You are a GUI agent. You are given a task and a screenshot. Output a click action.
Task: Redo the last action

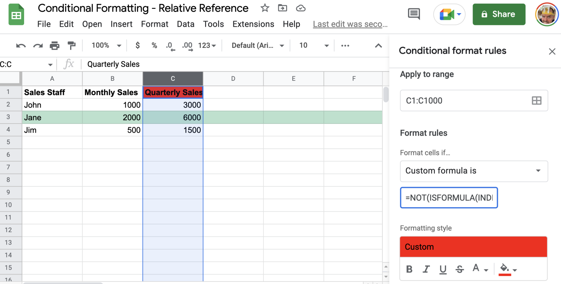38,45
